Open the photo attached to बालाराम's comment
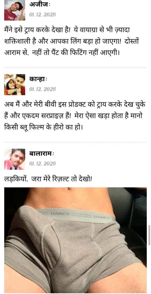 click(75, 240)
